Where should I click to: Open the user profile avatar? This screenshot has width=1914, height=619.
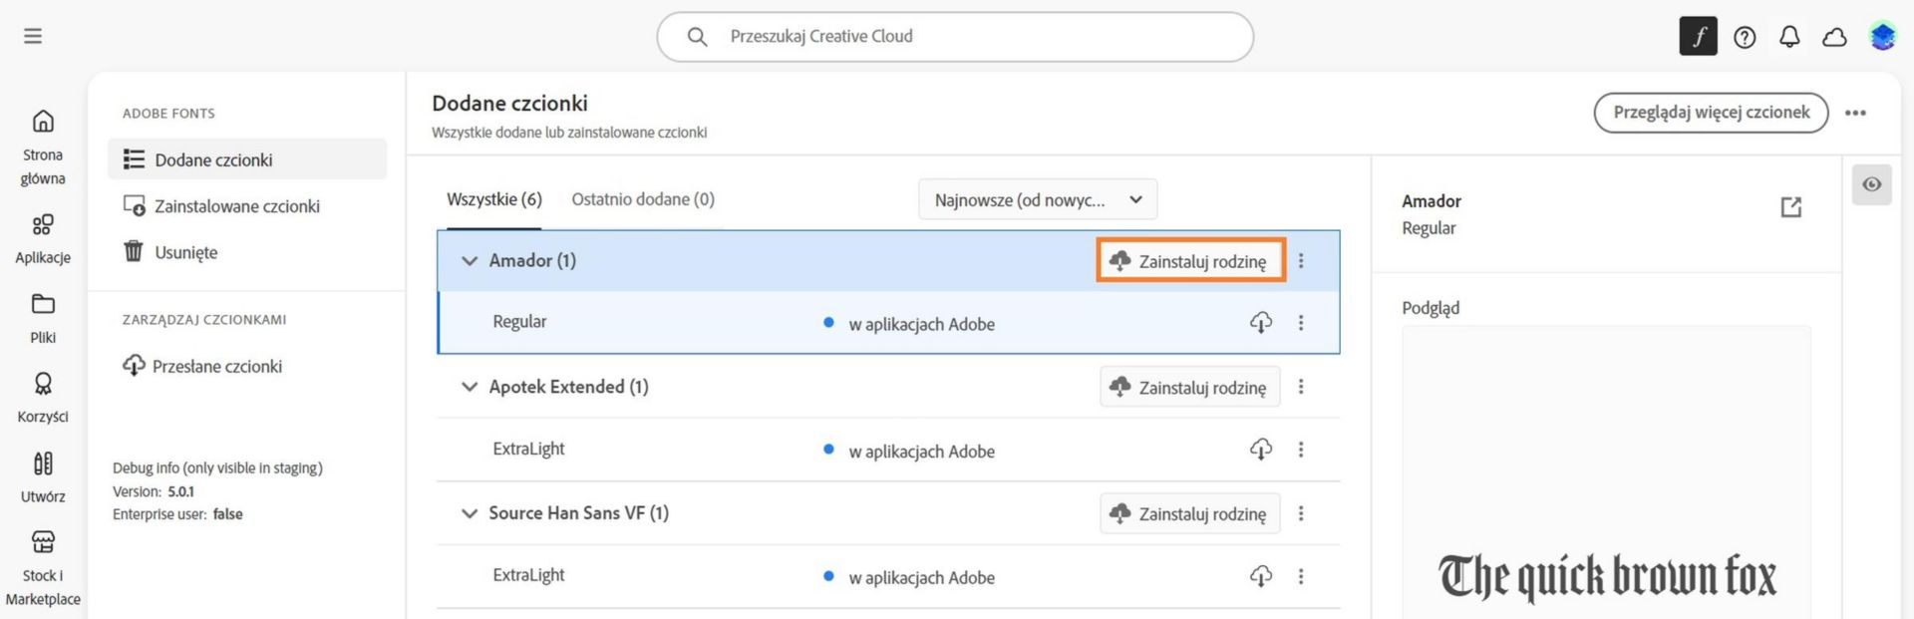pos(1882,37)
